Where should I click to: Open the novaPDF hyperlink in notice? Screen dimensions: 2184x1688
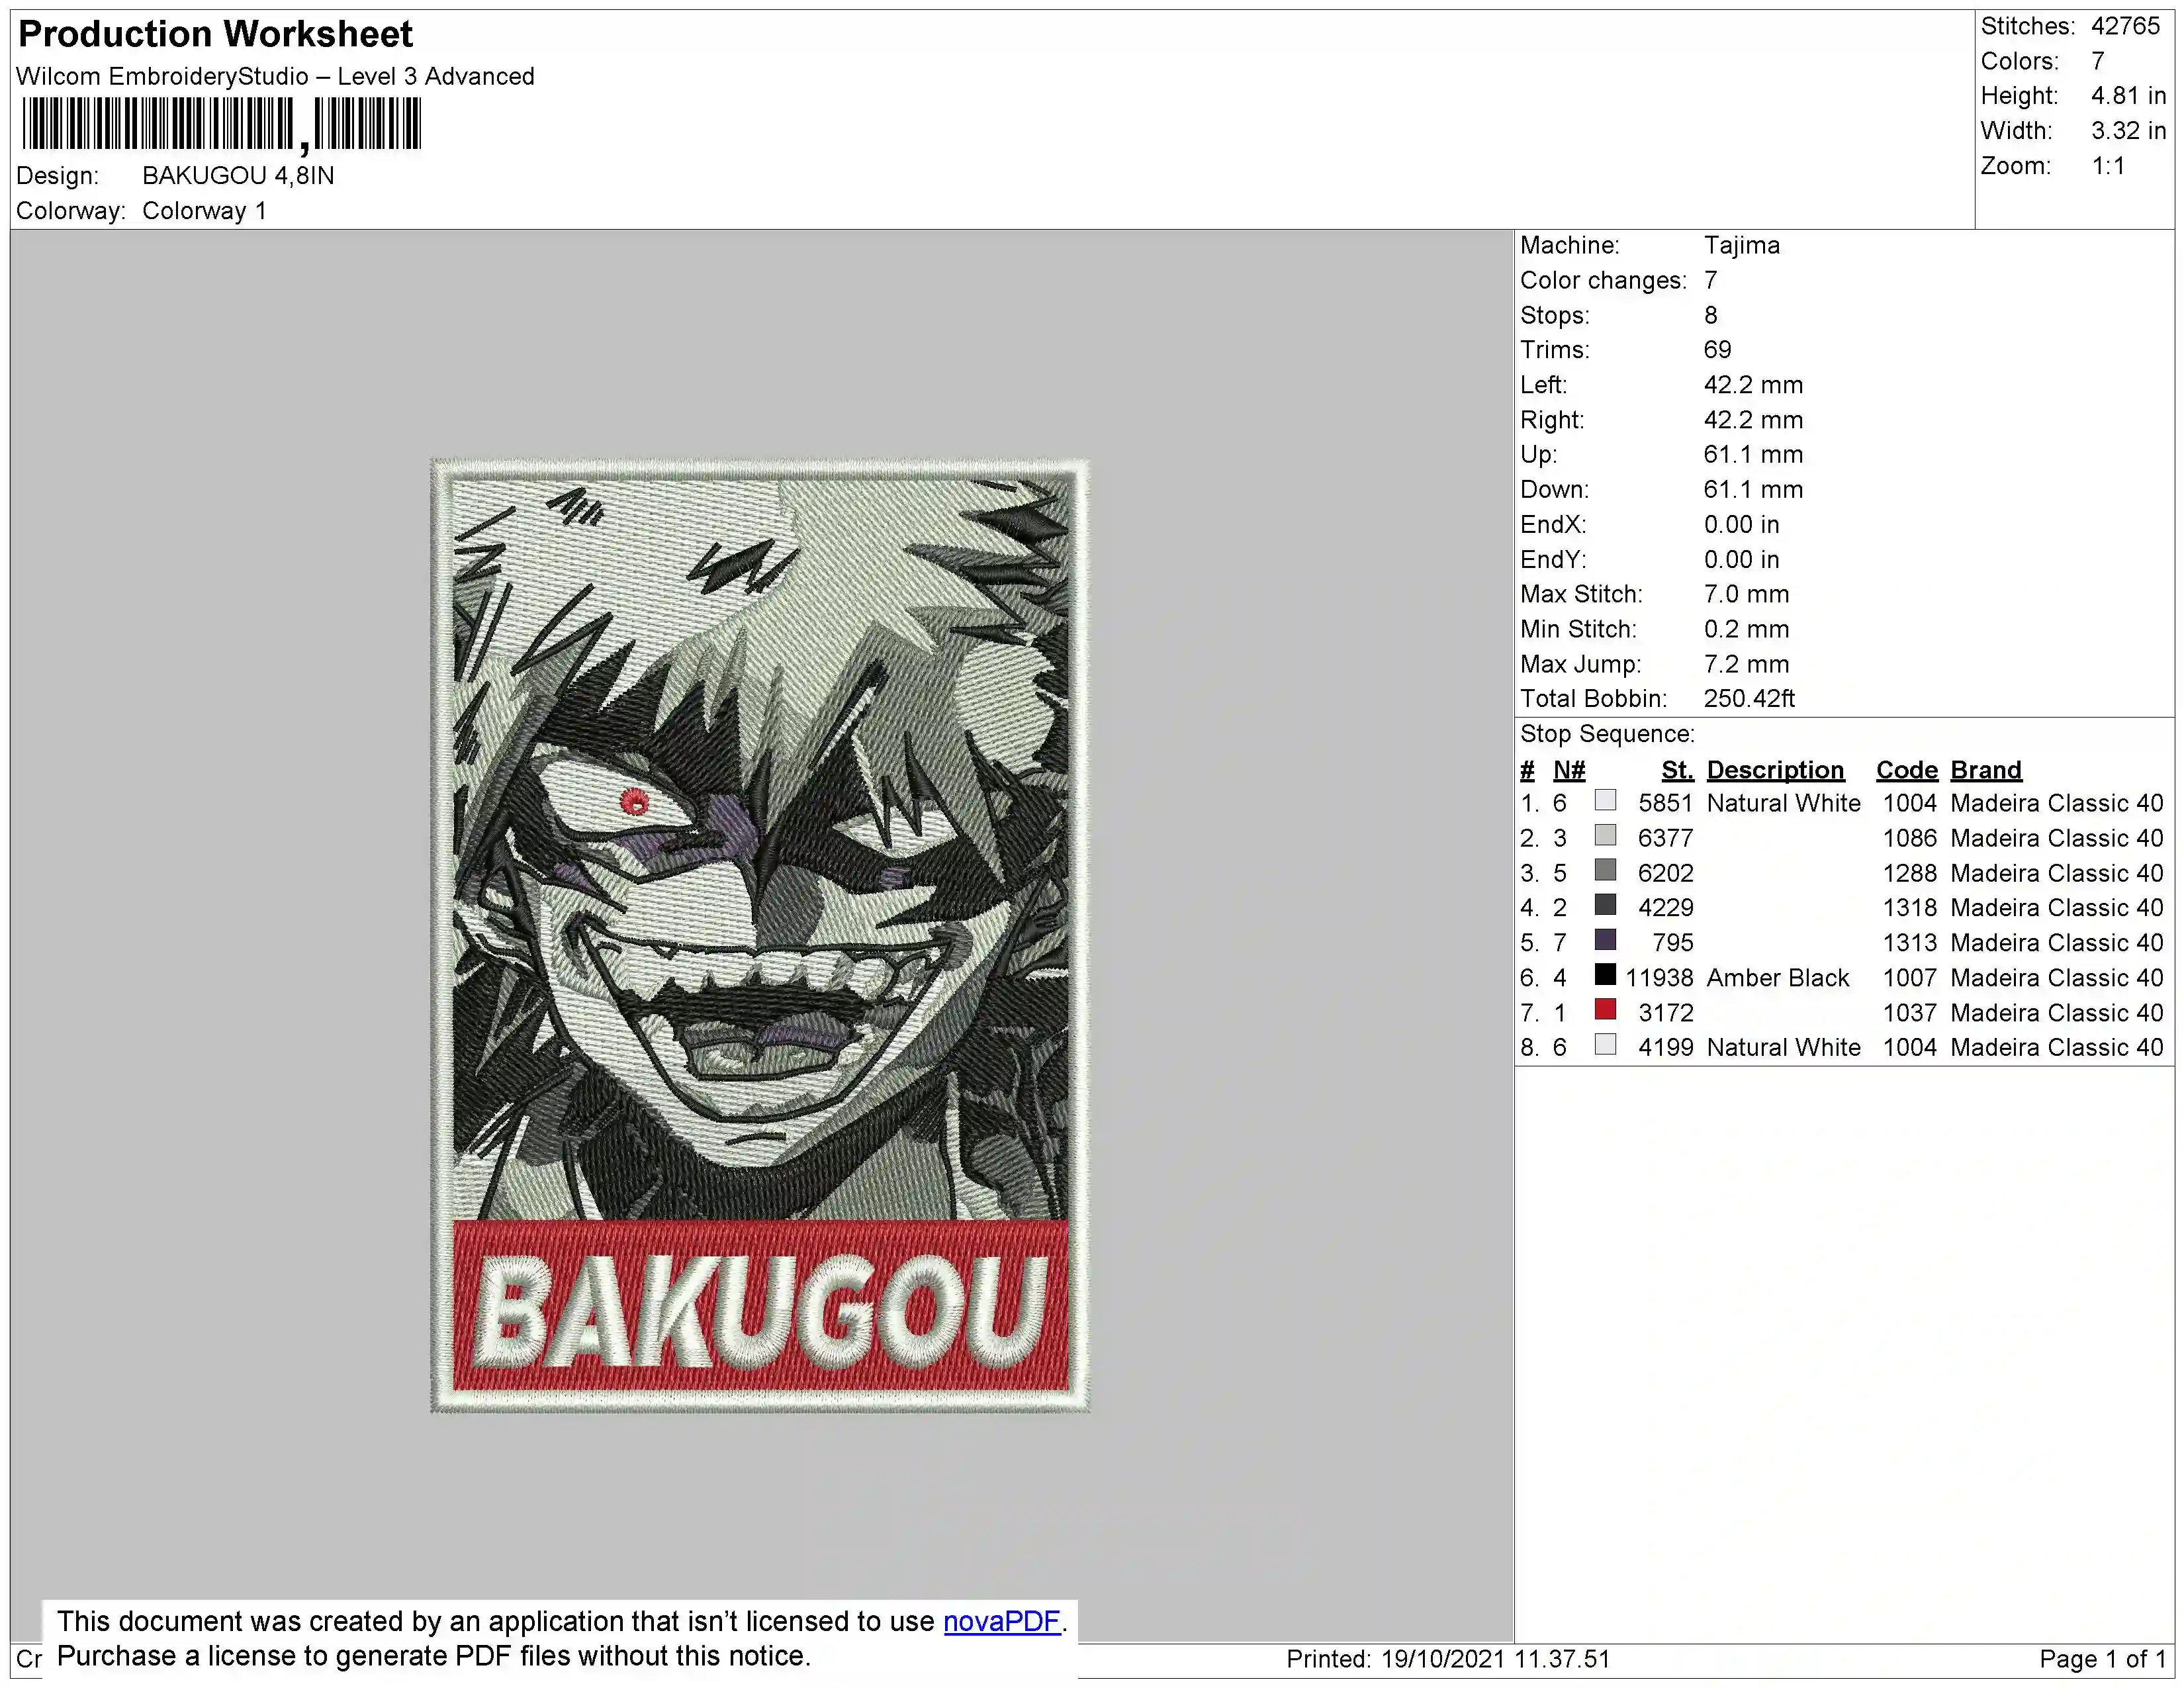(1001, 1621)
